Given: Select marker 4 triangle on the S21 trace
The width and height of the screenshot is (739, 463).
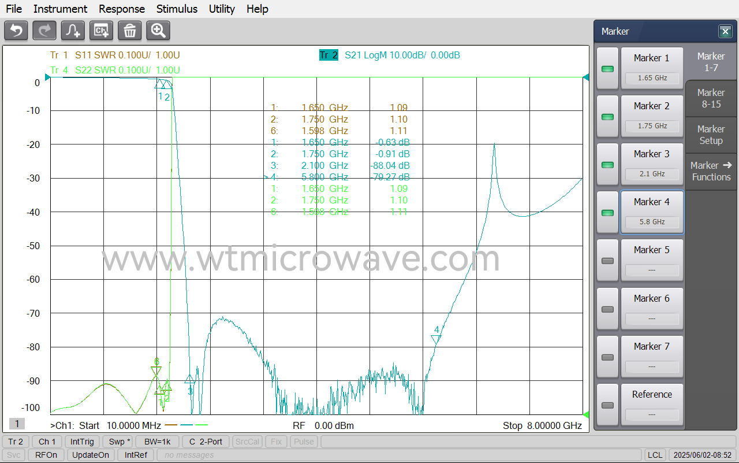Looking at the screenshot, I should [436, 339].
